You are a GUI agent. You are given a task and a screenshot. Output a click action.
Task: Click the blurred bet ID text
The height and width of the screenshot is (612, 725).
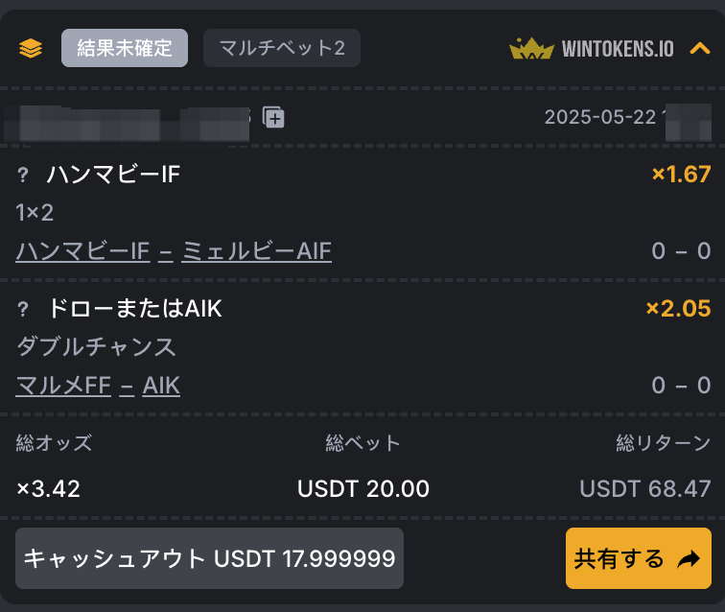tap(127, 123)
